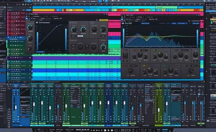The image size is (216, 132).
Task: Click the Bass channel volume fader
Action: pyautogui.click(x=16, y=107)
